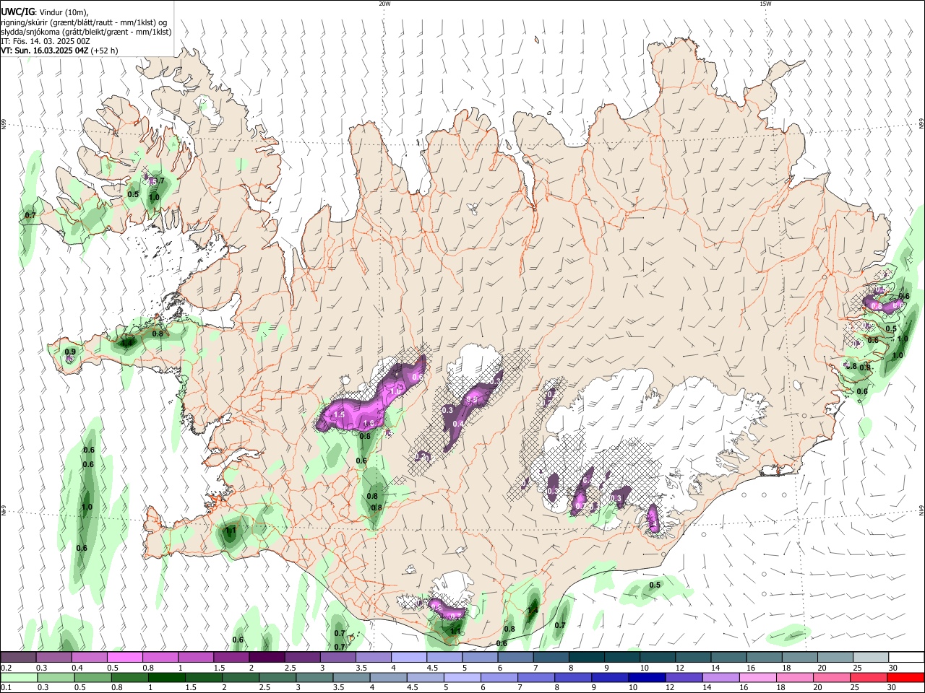The width and height of the screenshot is (925, 693).
Task: Select the '4.5' label under the snow legend
Action: (x=432, y=668)
